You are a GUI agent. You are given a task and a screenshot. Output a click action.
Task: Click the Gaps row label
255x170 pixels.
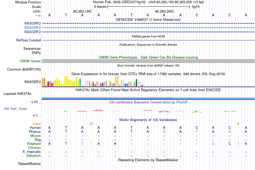click(37, 124)
